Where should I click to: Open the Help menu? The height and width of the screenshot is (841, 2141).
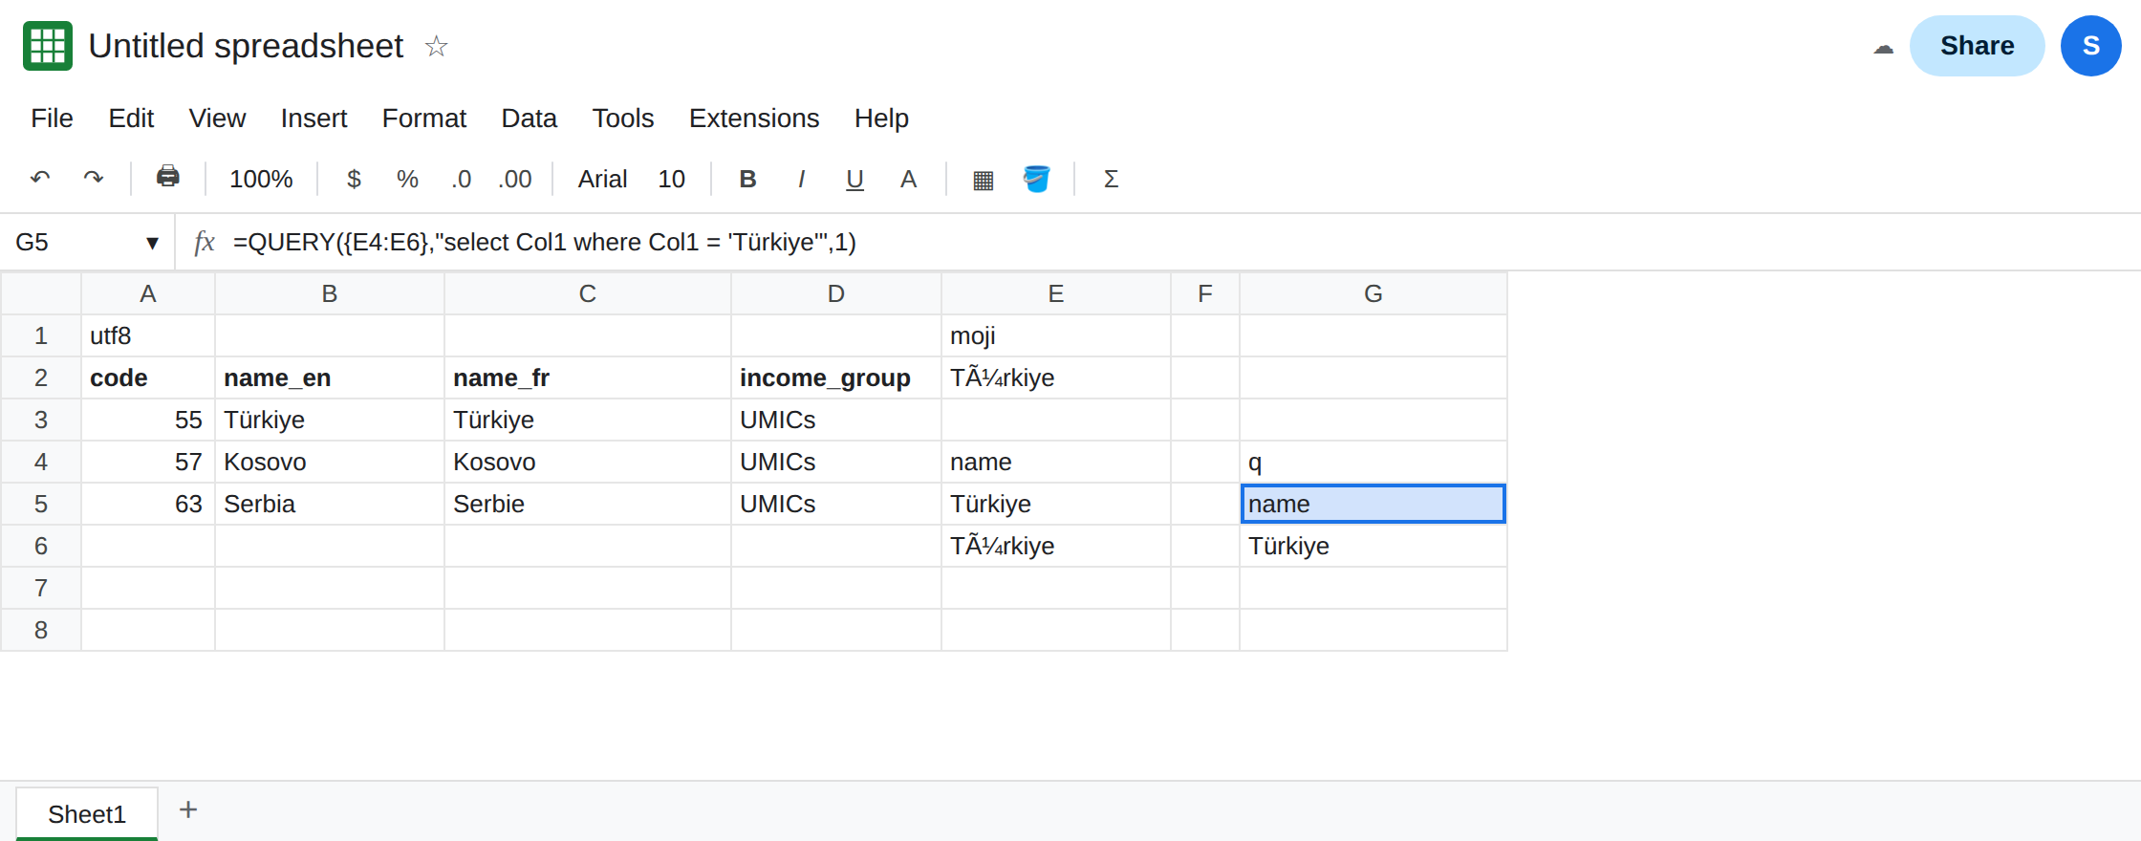tap(881, 119)
